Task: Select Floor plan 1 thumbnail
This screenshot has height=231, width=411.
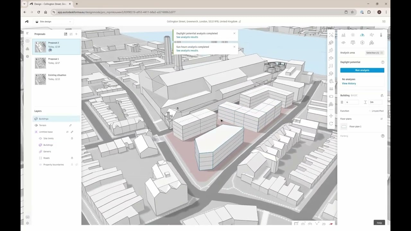Action: 344,126
